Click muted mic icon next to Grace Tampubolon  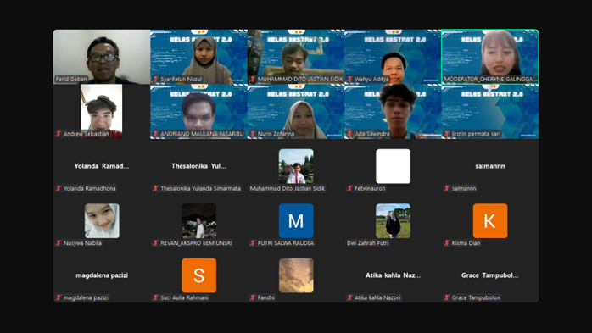point(447,298)
